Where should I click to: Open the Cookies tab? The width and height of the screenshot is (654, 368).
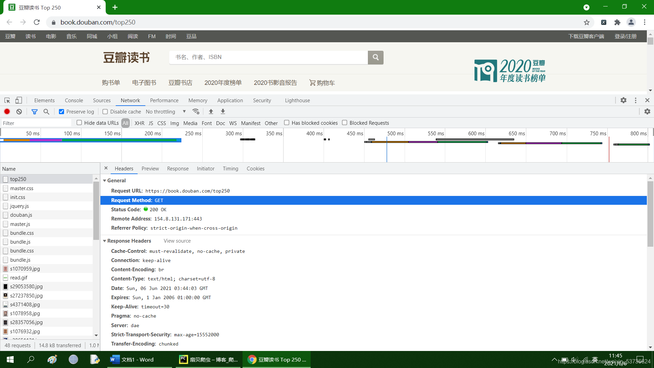point(255,168)
